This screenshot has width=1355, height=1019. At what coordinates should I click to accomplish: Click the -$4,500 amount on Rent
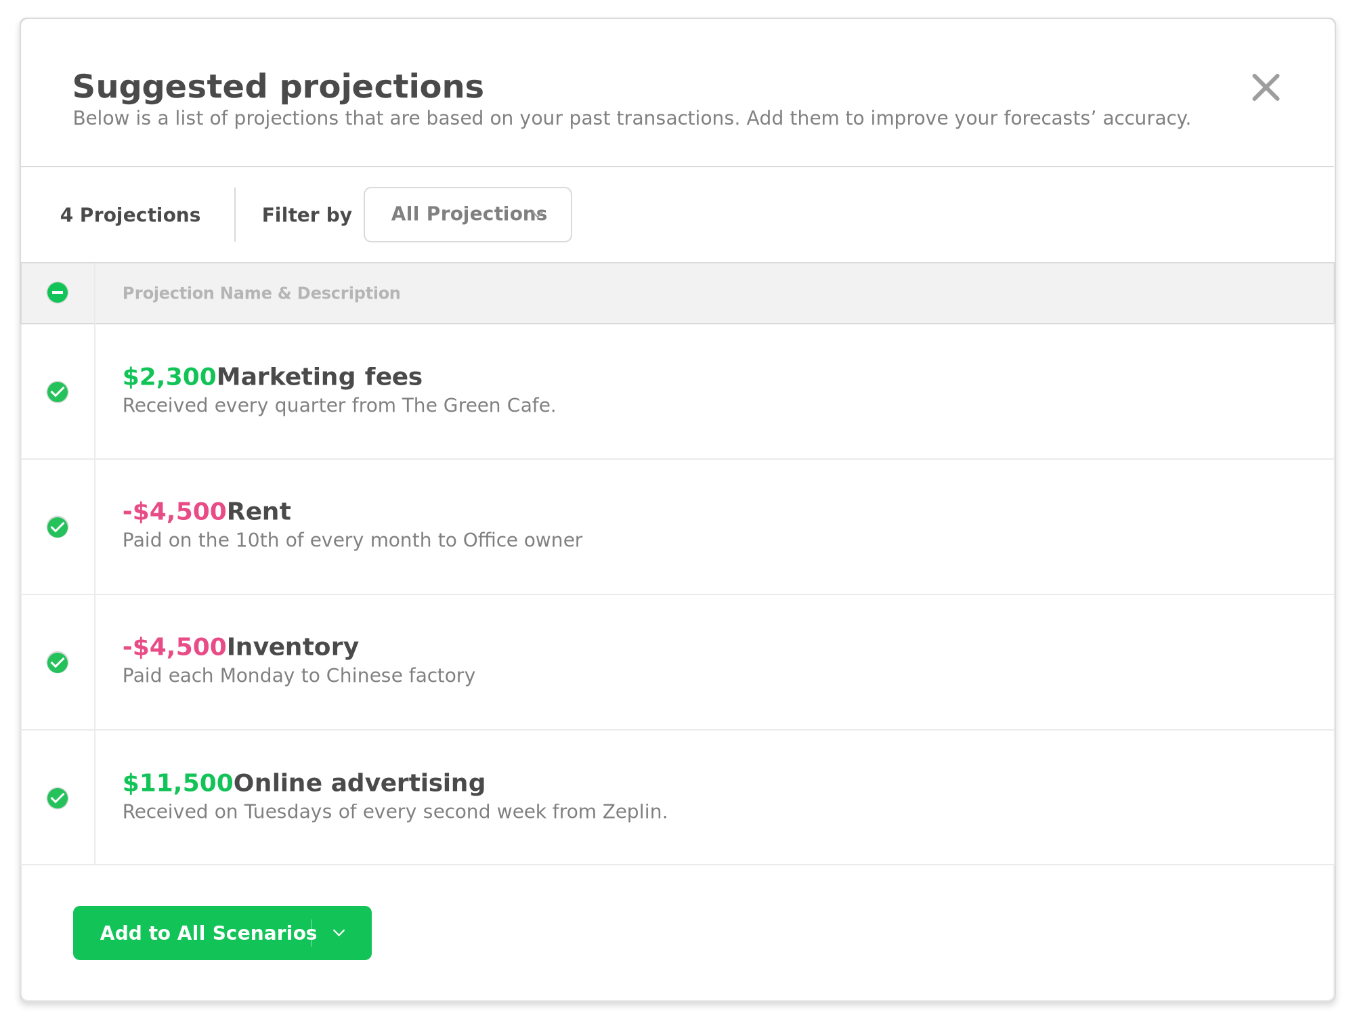[x=173, y=511]
